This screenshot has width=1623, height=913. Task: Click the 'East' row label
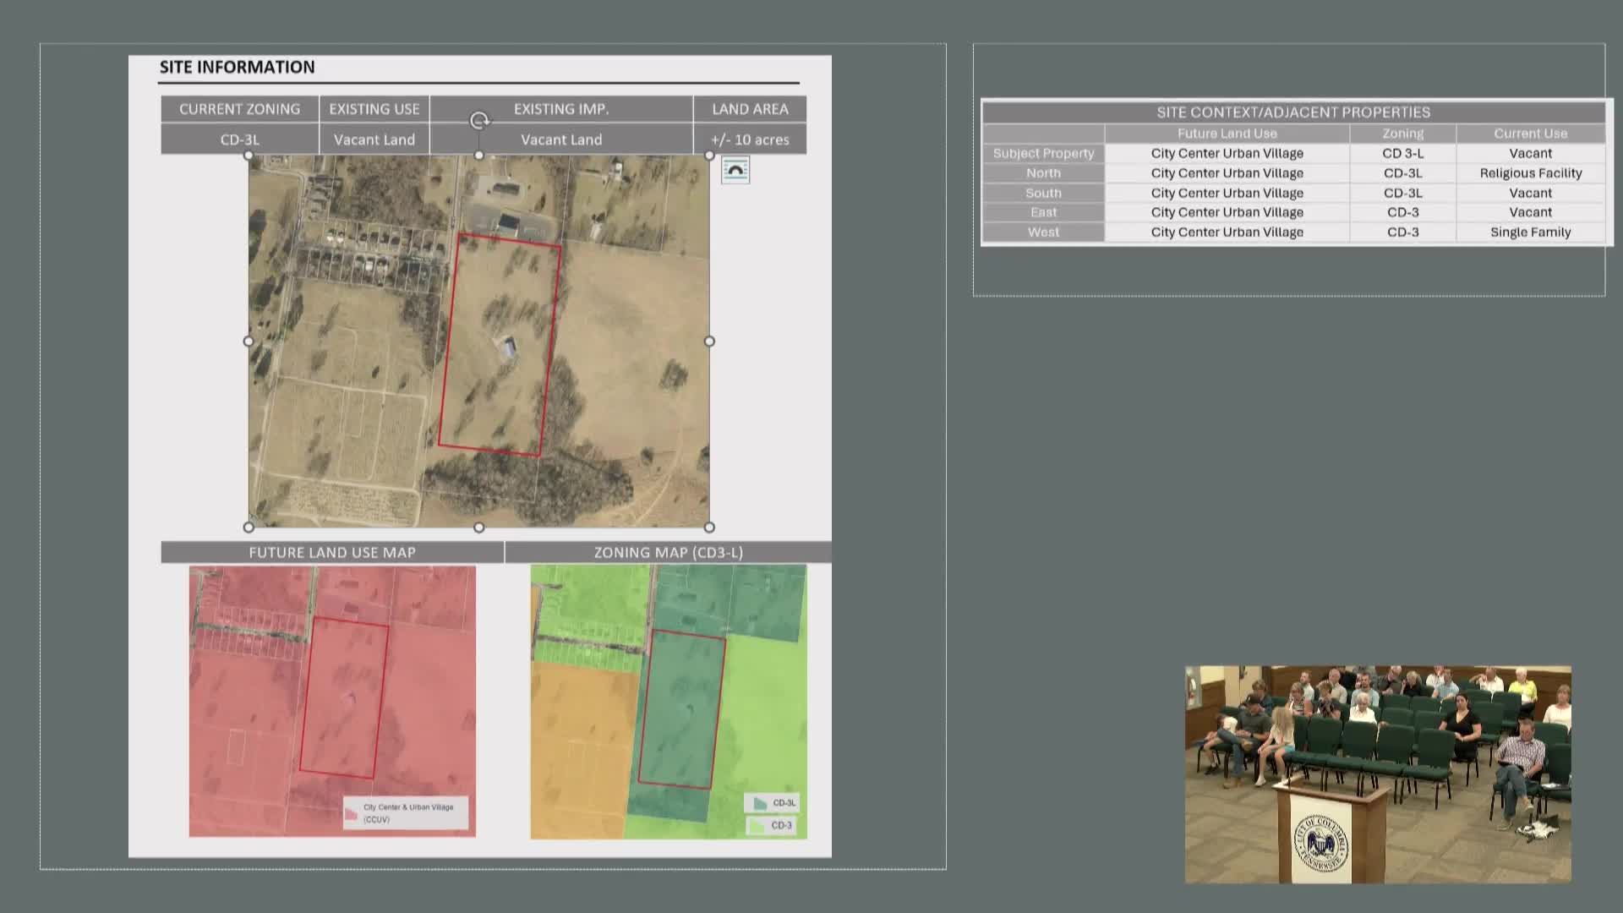click(x=1043, y=212)
